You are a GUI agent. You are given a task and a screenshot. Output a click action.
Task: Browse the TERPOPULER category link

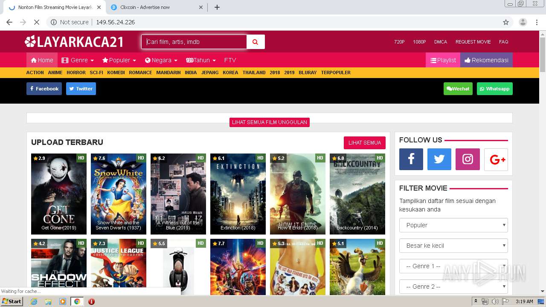[336, 72]
